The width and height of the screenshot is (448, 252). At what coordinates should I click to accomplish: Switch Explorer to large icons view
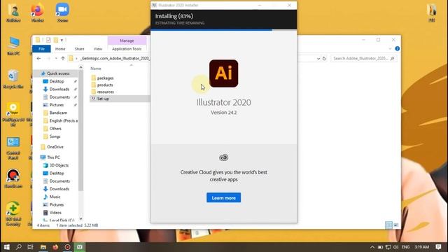point(396,225)
